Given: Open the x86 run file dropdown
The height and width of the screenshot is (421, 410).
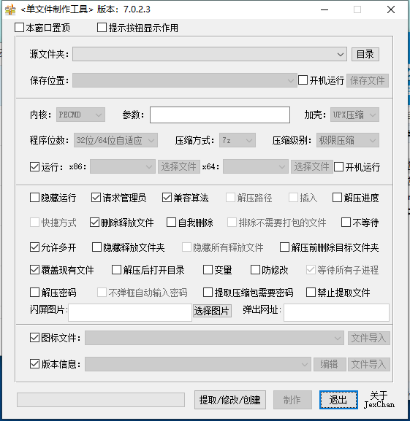Looking at the screenshot, I should [123, 166].
